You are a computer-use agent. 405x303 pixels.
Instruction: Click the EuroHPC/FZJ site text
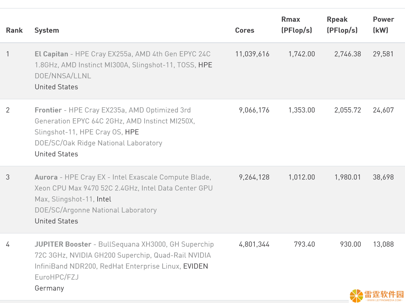coord(57,277)
